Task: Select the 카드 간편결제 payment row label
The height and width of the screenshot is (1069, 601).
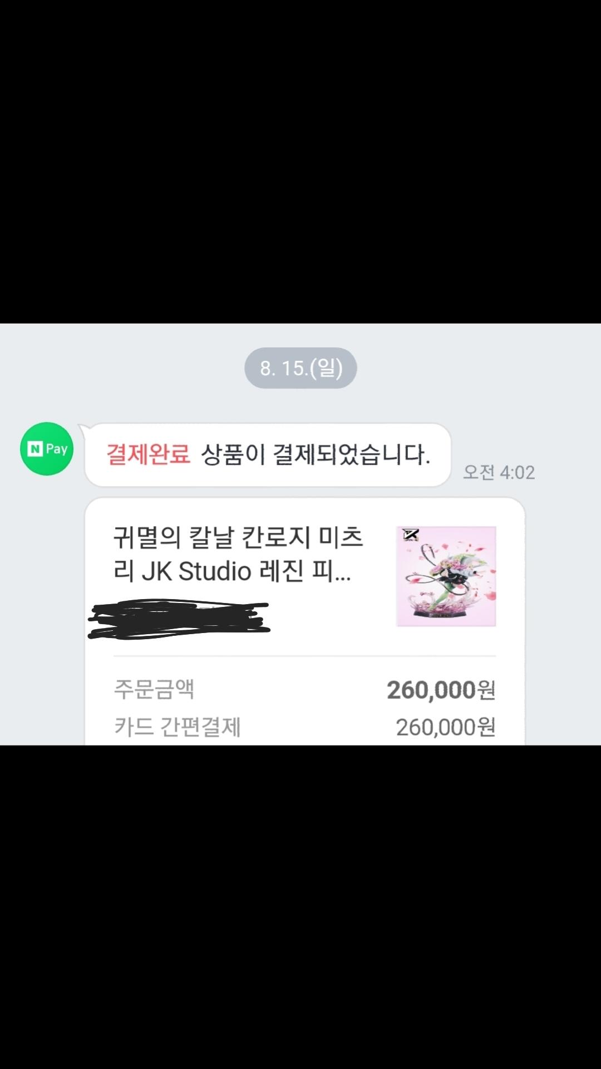Action: 177,727
